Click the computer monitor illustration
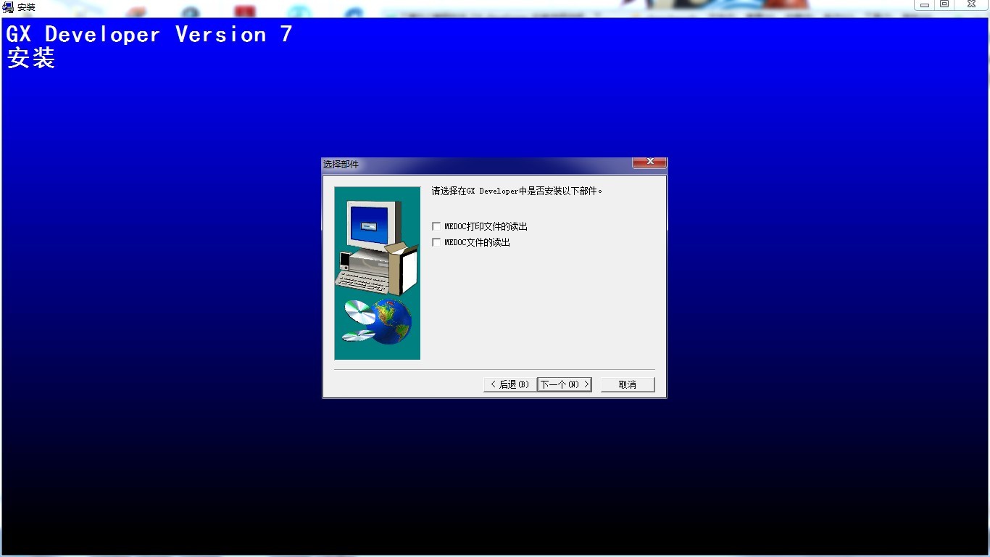 [373, 225]
